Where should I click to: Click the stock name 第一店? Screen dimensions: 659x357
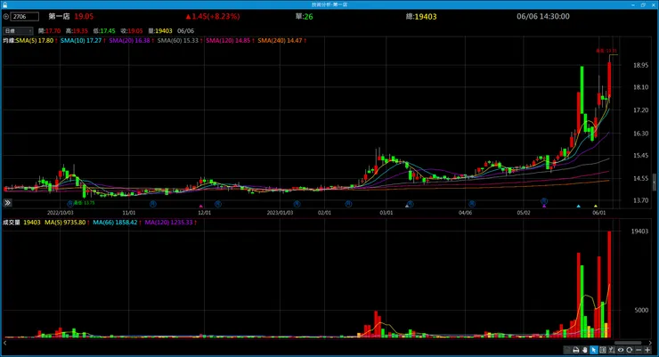click(x=59, y=16)
